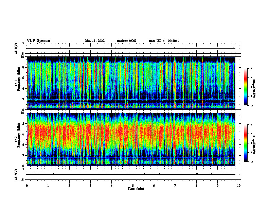Click the "ch.1(V)" axis label
Image resolution: width=269 pixels, height=208 pixels.
[16, 48]
